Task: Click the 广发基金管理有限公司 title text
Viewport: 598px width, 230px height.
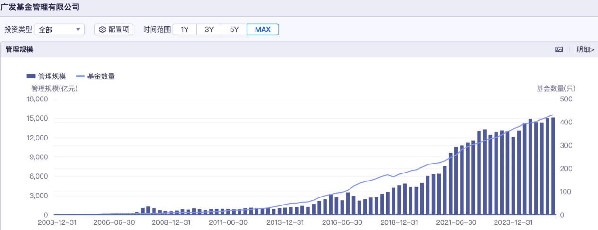Action: point(40,7)
